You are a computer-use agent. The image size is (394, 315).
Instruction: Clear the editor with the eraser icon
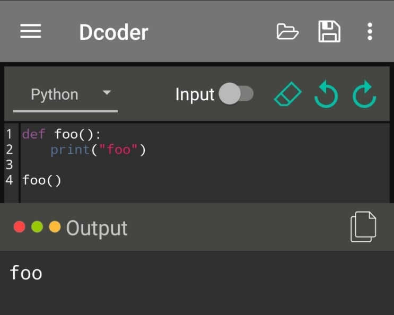coord(287,95)
